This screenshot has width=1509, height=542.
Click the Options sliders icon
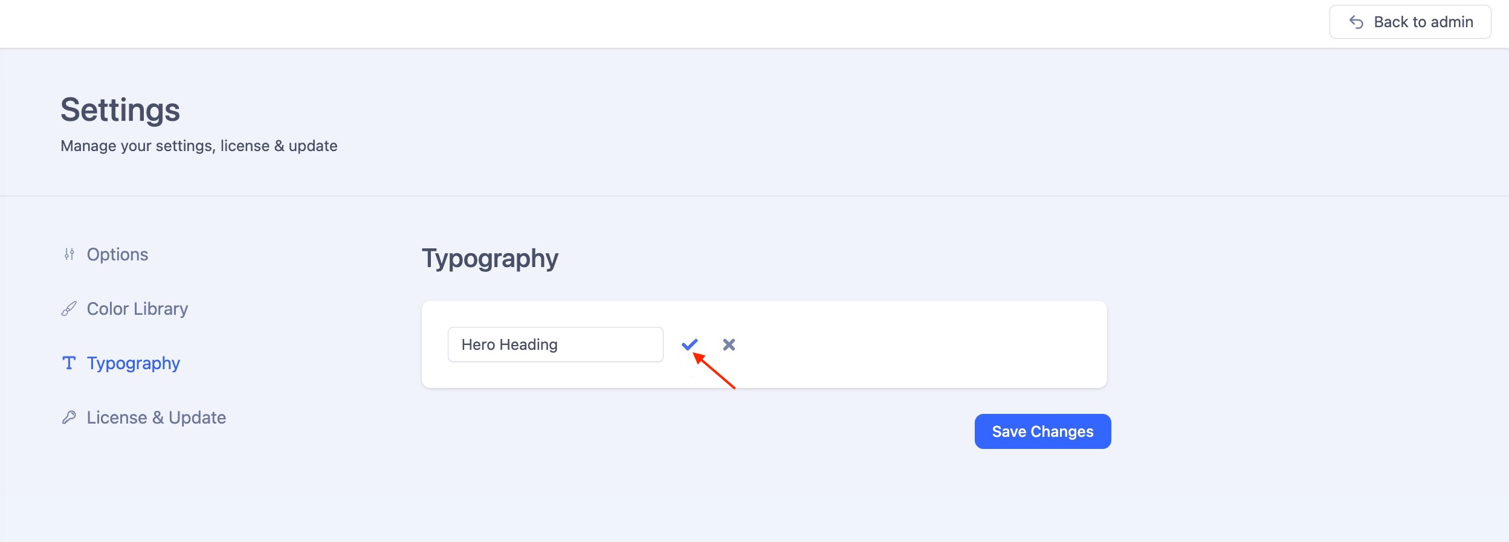pos(69,254)
